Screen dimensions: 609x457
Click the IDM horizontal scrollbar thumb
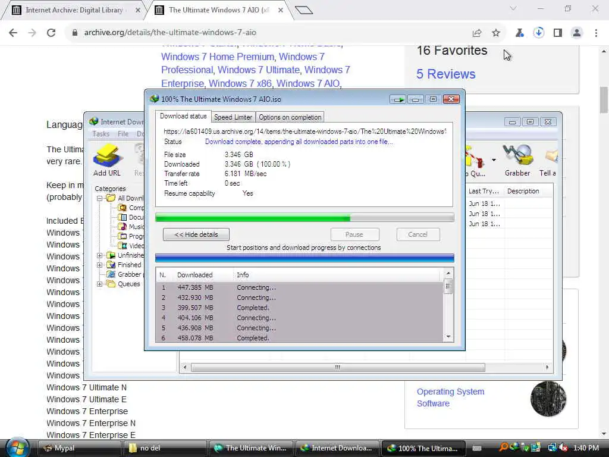click(x=338, y=367)
